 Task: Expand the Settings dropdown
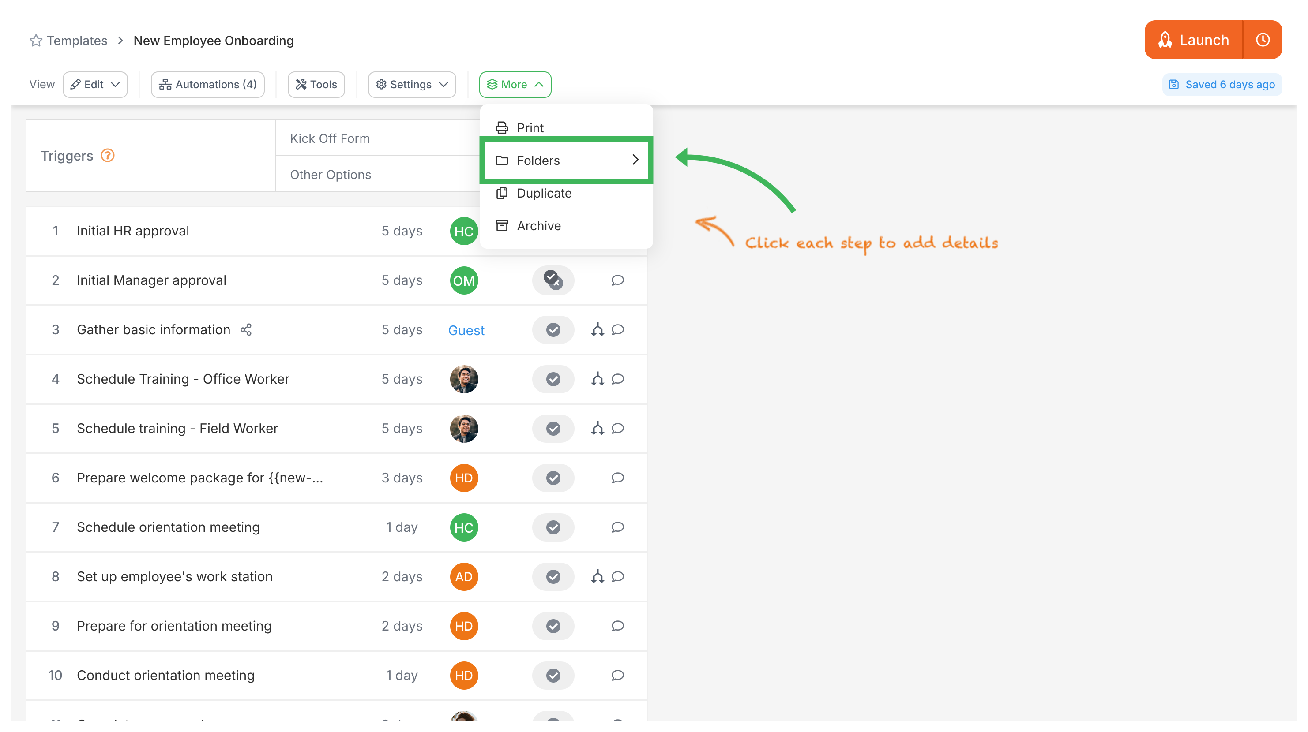point(412,84)
